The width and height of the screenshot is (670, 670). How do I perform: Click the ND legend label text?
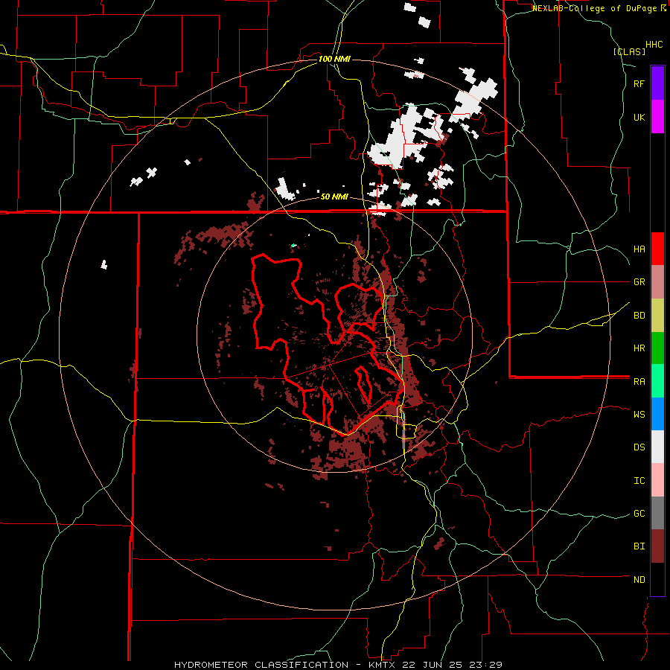pos(639,580)
